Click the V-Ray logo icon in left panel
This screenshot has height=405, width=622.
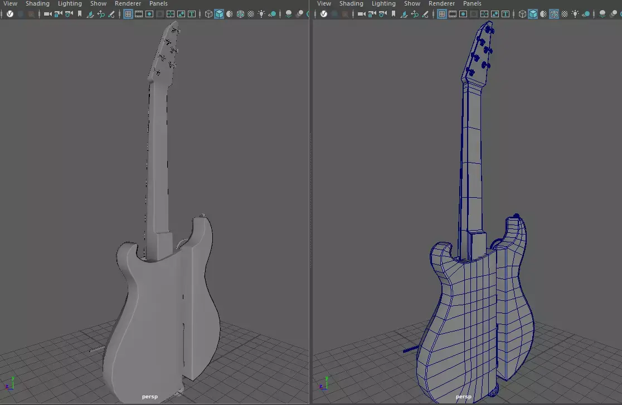(x=10, y=14)
